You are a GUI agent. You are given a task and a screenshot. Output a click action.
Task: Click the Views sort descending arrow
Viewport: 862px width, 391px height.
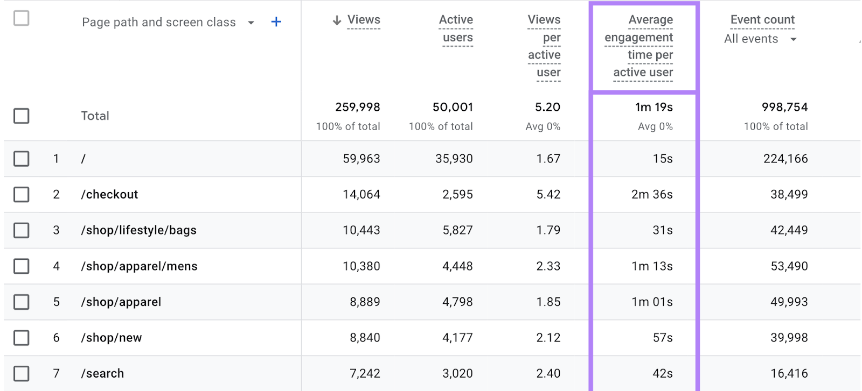337,20
